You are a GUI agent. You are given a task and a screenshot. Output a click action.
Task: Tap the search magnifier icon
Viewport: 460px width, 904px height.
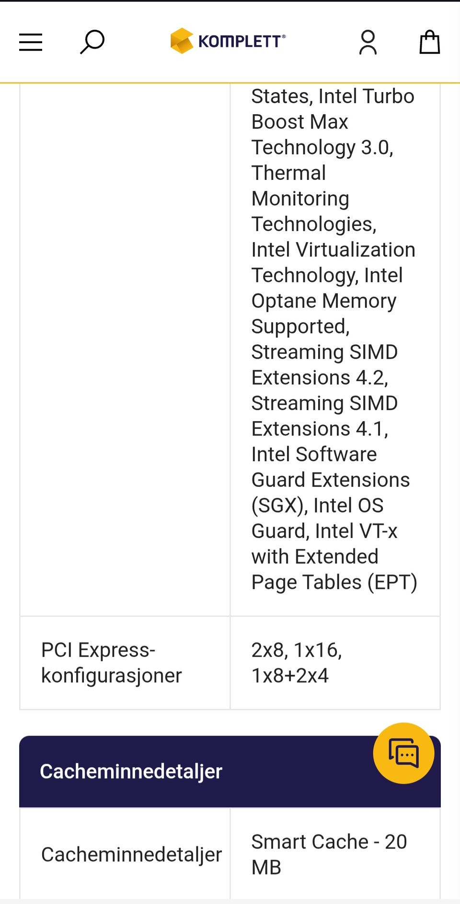click(92, 42)
